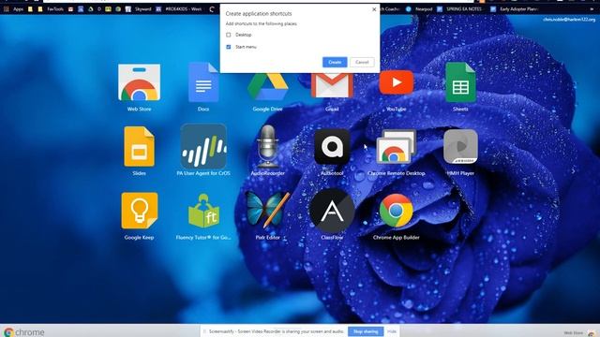Click Stop sharing button
600x337 pixels.
[x=366, y=331]
